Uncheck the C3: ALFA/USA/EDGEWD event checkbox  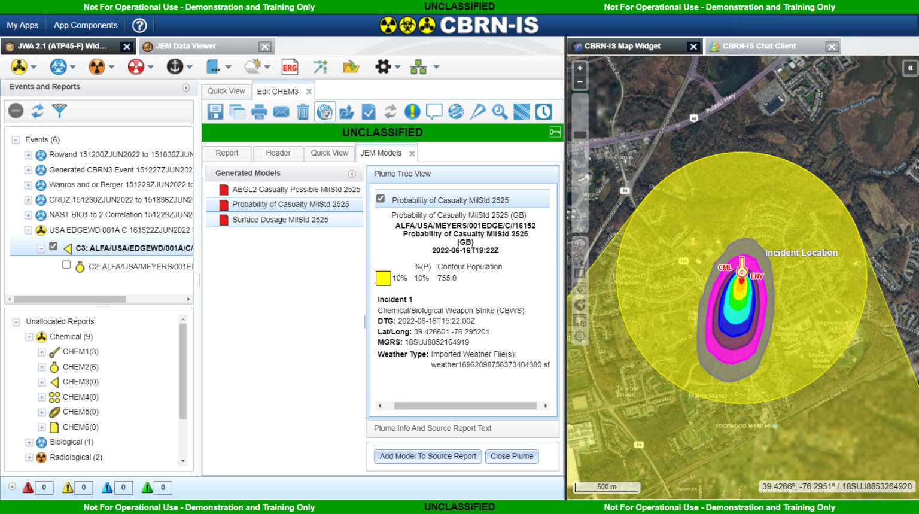53,247
